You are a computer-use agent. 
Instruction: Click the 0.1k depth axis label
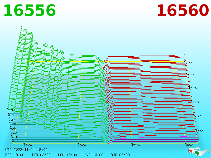pyautogui.click(x=15, y=141)
